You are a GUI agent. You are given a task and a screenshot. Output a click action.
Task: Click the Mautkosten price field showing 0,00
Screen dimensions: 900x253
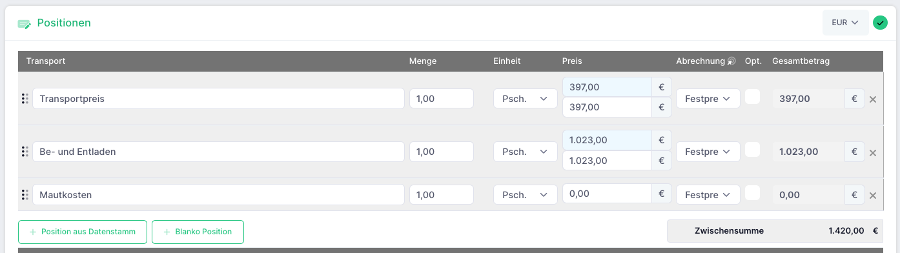[607, 194]
